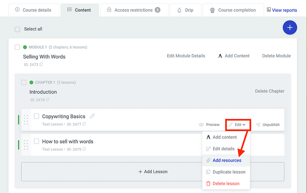Copy lesson ID 2479 icon

(x=84, y=149)
